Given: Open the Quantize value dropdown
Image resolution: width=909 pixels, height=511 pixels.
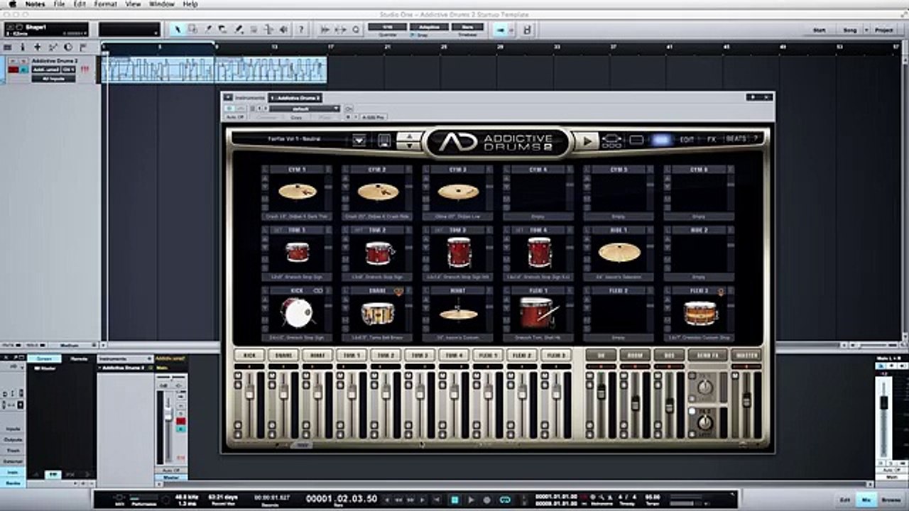Looking at the screenshot, I should tap(388, 27).
